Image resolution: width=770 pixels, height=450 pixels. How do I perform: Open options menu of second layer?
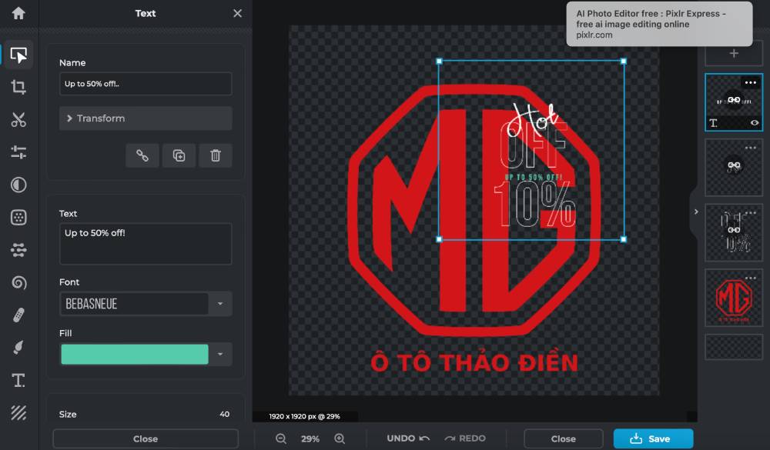coord(750,148)
